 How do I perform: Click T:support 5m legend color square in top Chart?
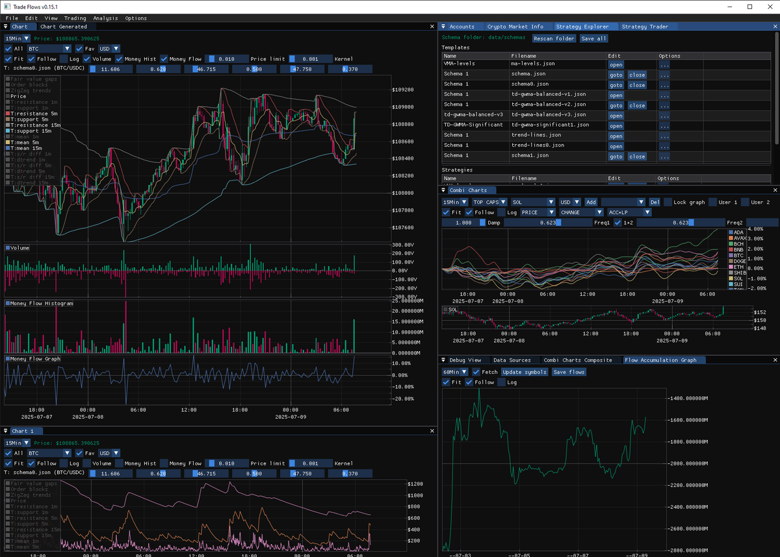[x=7, y=119]
